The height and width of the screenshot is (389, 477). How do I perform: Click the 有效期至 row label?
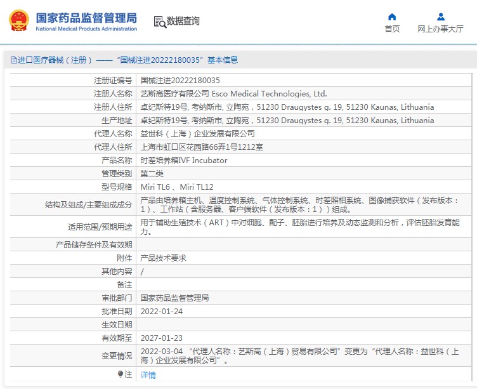coord(117,338)
